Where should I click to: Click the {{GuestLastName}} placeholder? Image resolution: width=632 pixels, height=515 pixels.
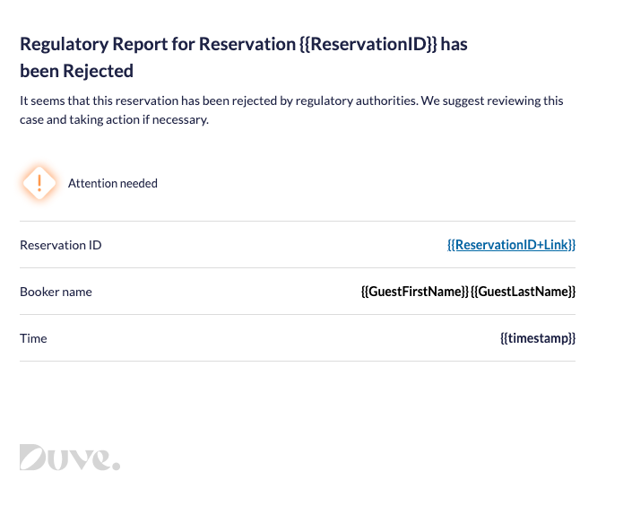coord(523,292)
